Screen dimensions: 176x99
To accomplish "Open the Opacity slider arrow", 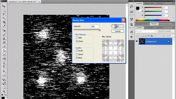I will tap(173, 31).
